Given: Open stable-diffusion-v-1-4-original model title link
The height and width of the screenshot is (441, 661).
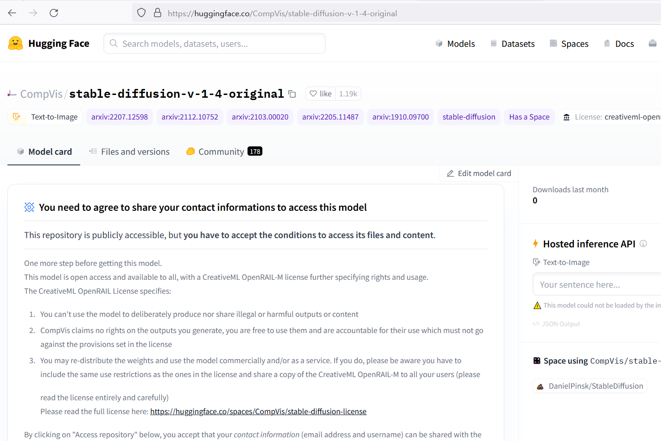Looking at the screenshot, I should [176, 94].
